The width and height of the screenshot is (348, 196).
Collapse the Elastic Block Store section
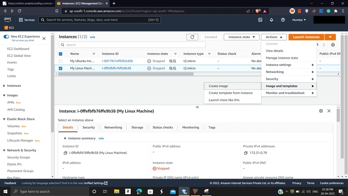pos(4,119)
